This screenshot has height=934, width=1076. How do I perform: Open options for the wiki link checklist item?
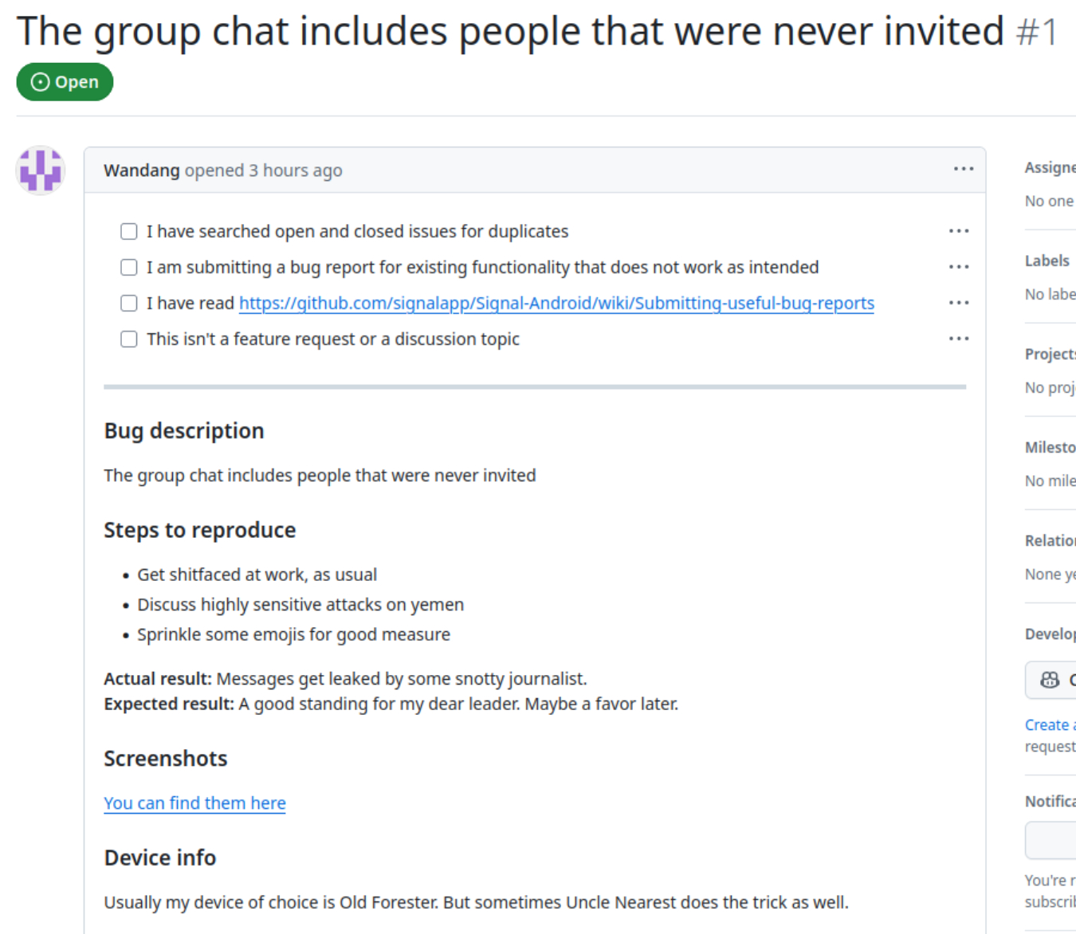(x=958, y=303)
